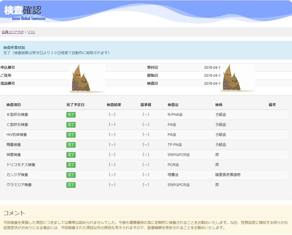Viewport: 292px width, 235px height.
Task: Click the 完了 badge for Ｃ型肝炎検査
Action: (x=71, y=125)
